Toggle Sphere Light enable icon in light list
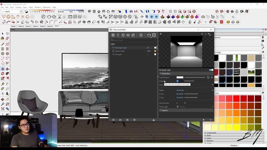Viewport: 267px width, 150px height. 113,51
